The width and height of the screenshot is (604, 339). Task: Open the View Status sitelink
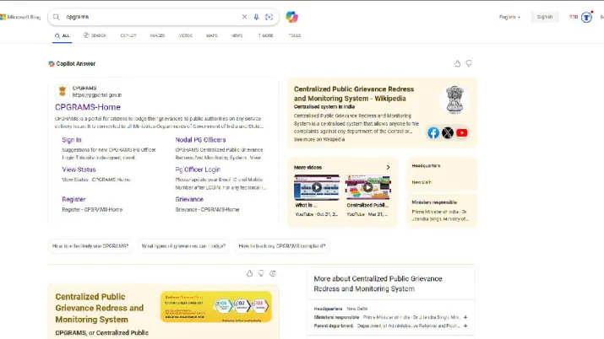click(x=79, y=169)
